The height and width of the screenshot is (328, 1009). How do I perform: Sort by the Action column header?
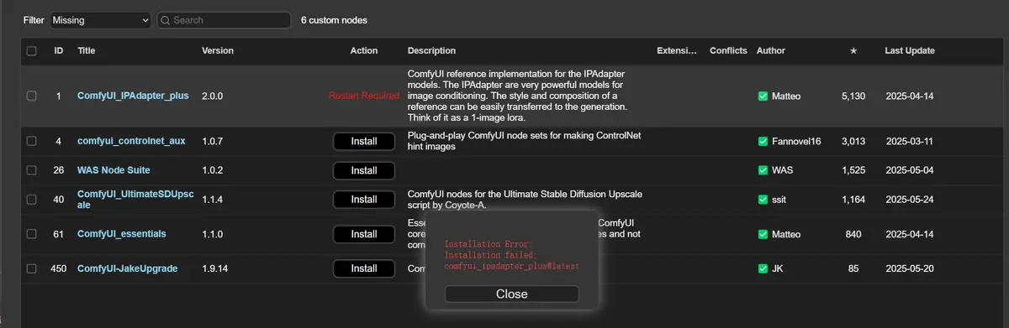click(364, 51)
